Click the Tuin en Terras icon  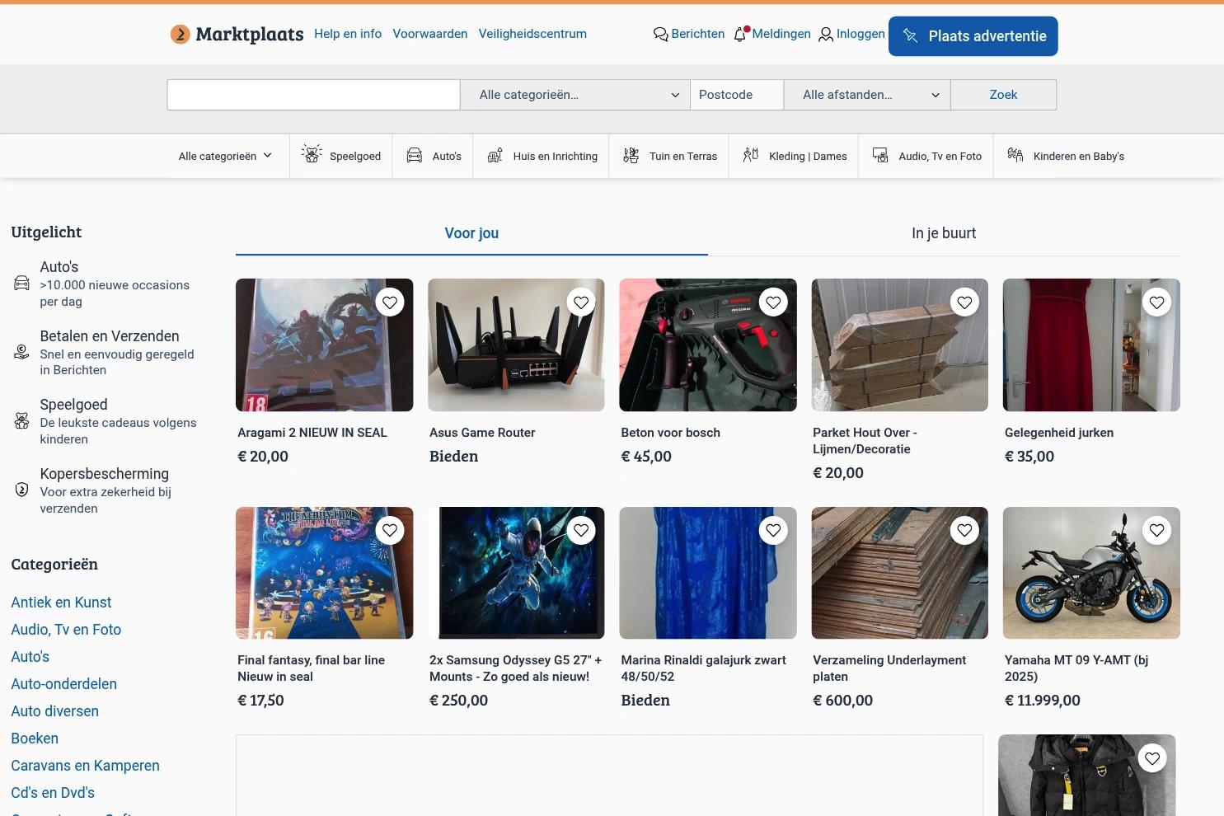click(x=631, y=156)
